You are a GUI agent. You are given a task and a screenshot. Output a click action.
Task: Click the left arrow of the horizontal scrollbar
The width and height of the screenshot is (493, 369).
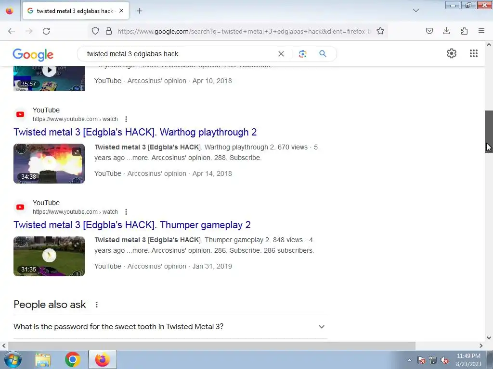coord(4,346)
